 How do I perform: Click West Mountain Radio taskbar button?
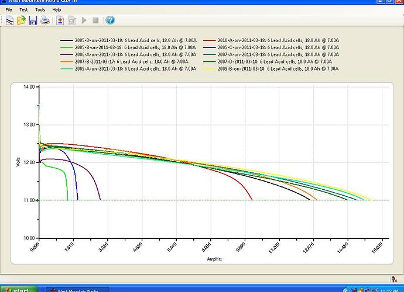coord(78,290)
